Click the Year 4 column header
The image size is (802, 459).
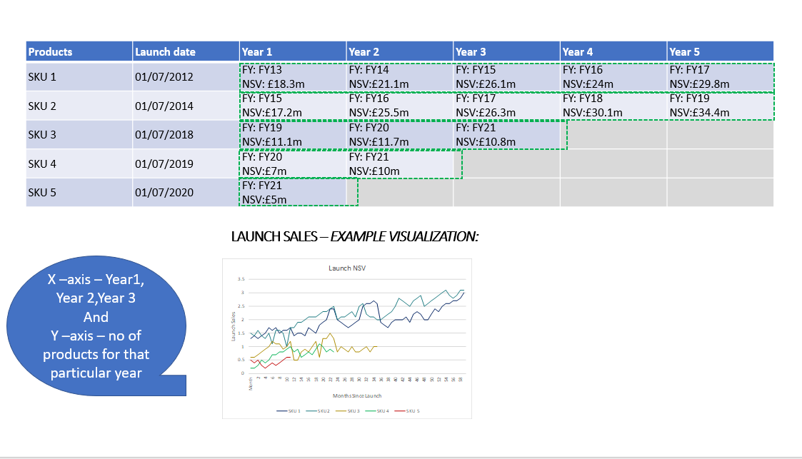(613, 51)
